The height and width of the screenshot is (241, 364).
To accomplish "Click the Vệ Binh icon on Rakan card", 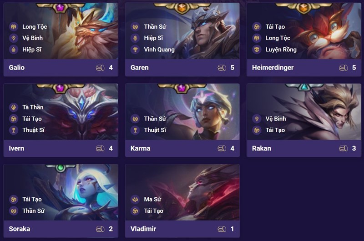I will pos(257,119).
